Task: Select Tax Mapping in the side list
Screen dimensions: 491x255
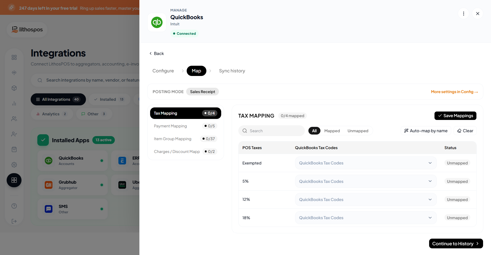Action: coord(186,113)
